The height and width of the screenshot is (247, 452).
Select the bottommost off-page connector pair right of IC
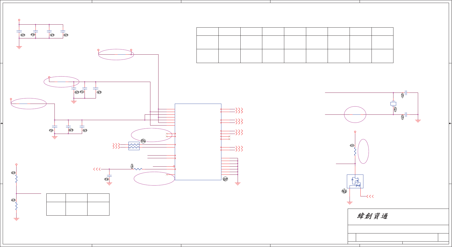[239, 149]
